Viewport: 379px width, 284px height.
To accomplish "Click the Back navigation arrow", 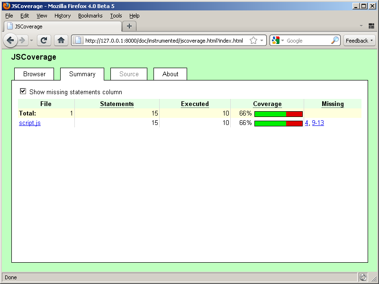I will coord(10,40).
